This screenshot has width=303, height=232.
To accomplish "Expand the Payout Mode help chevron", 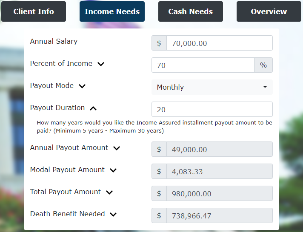I will pyautogui.click(x=82, y=86).
